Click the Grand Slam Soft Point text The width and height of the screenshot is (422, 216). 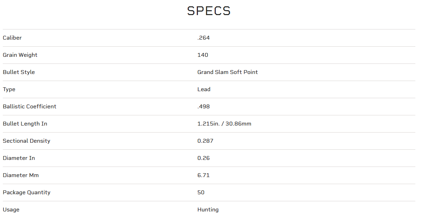(227, 72)
